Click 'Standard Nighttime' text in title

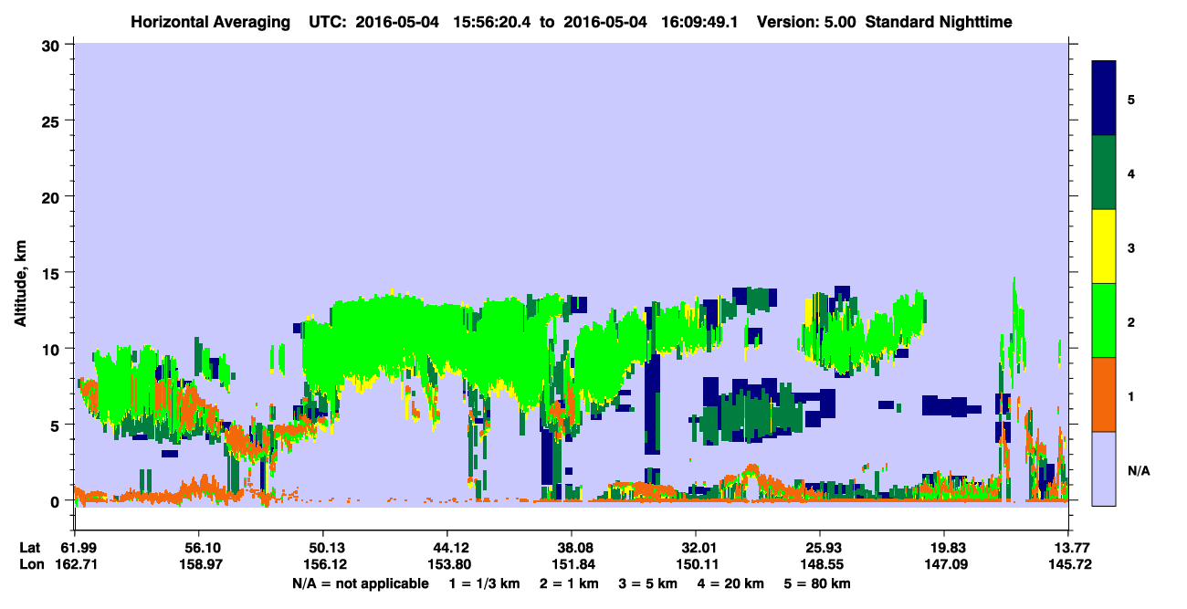940,21
